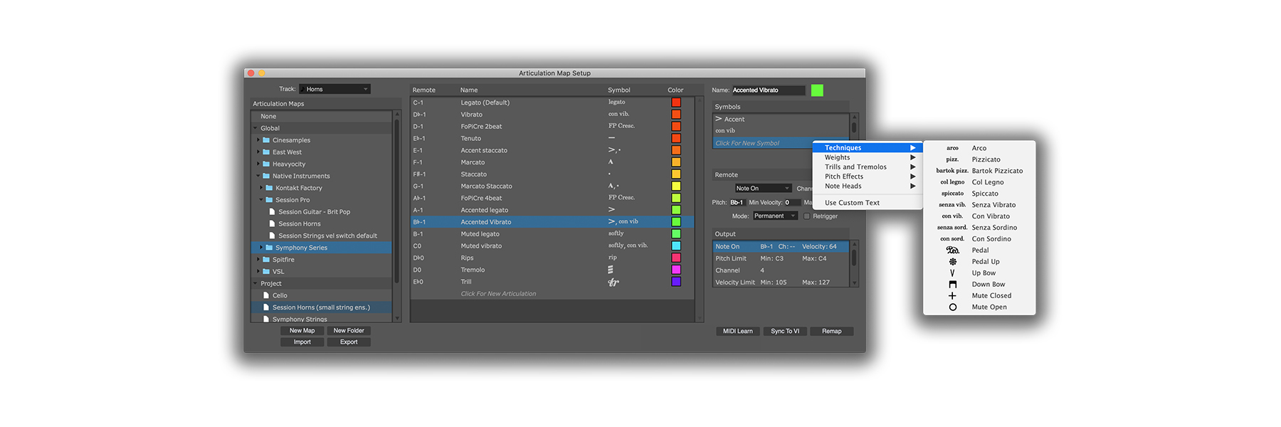The width and height of the screenshot is (1281, 427).
Task: Open the Note On remote type dropdown
Action: pyautogui.click(x=763, y=189)
